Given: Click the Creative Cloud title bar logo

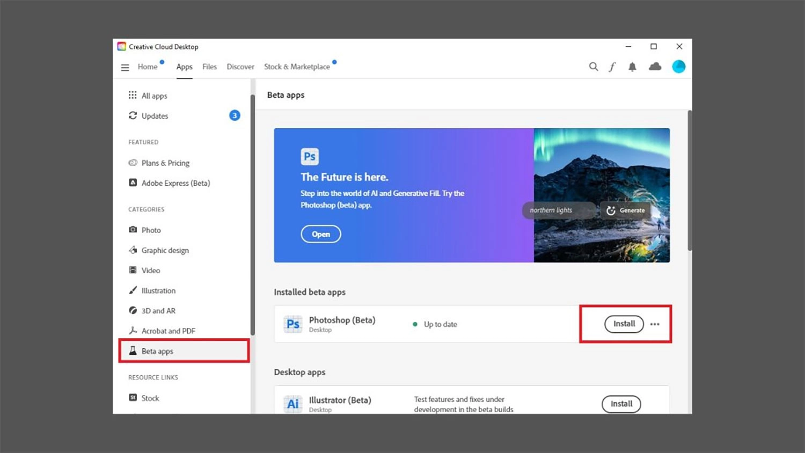Looking at the screenshot, I should [x=122, y=47].
